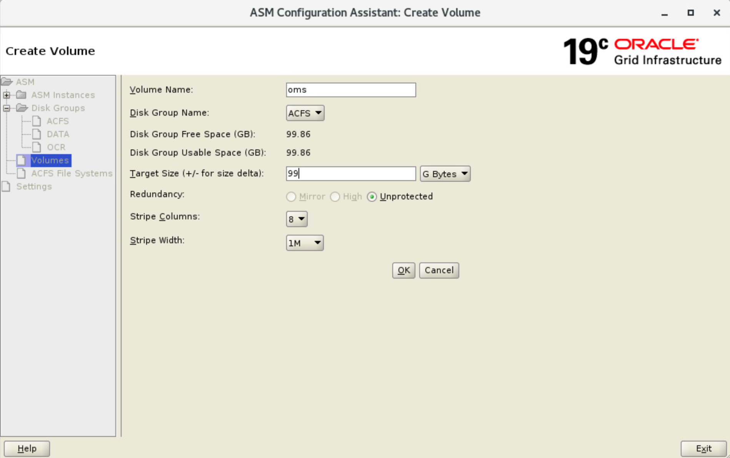Image resolution: width=730 pixels, height=458 pixels.
Task: Click the ASM Instances folder icon
Action: [22, 95]
